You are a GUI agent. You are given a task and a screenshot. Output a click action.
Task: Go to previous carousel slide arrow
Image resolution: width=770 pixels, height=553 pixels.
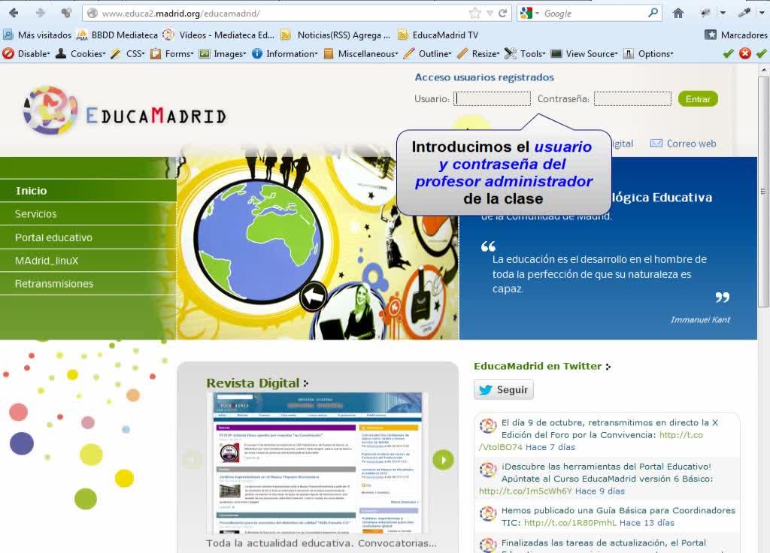192,460
